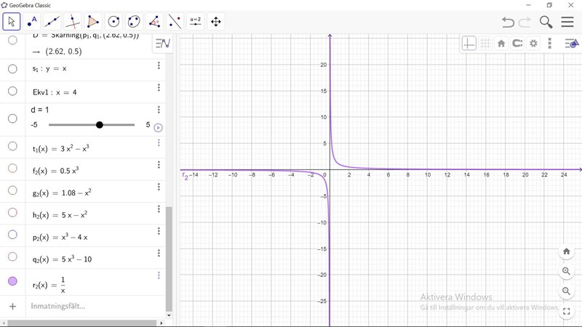Hide the r₂(x) = 1/x function

point(12,281)
